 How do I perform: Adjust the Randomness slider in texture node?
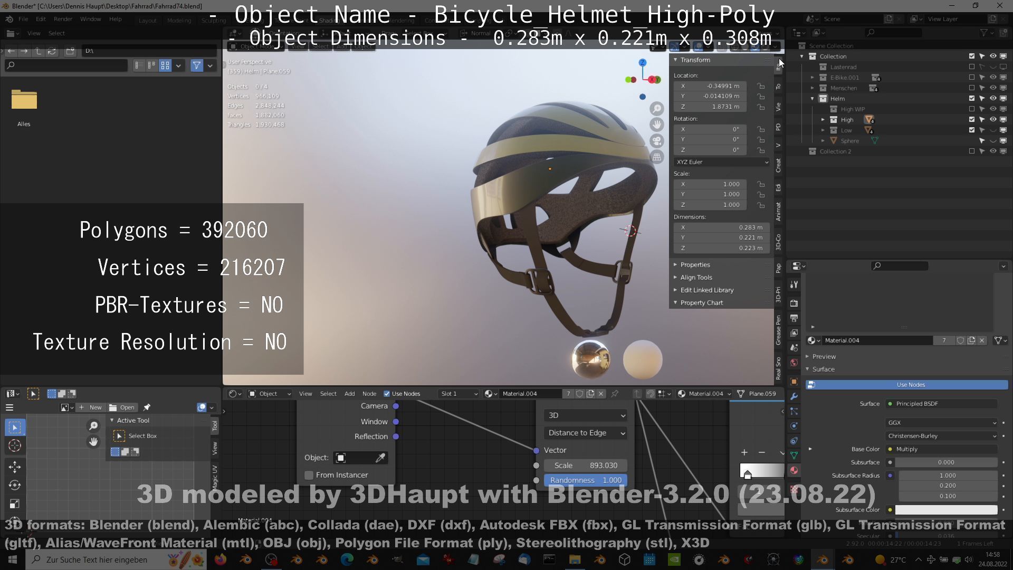(585, 480)
